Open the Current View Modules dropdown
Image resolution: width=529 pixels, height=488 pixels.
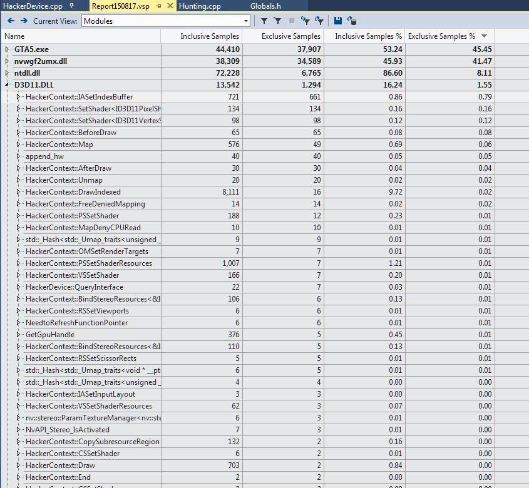pyautogui.click(x=246, y=21)
